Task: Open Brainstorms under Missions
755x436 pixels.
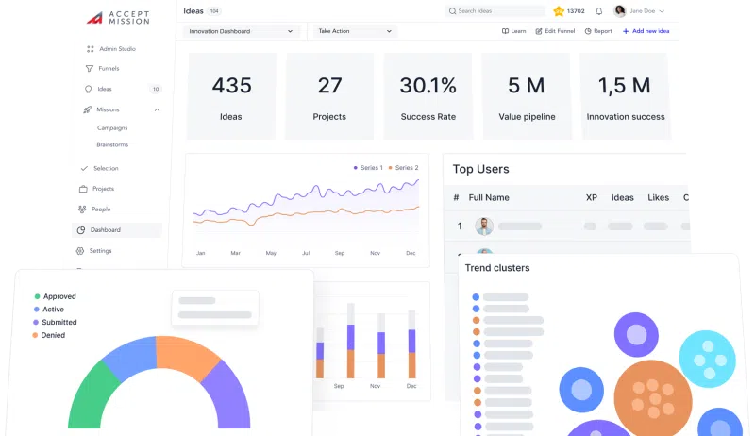Action: point(112,144)
